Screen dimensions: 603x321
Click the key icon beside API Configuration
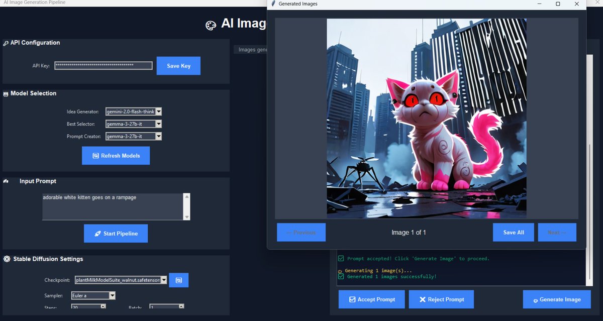click(x=6, y=43)
